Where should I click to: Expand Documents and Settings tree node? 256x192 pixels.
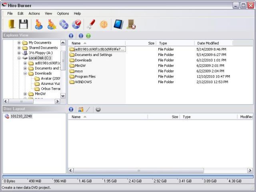(25, 68)
